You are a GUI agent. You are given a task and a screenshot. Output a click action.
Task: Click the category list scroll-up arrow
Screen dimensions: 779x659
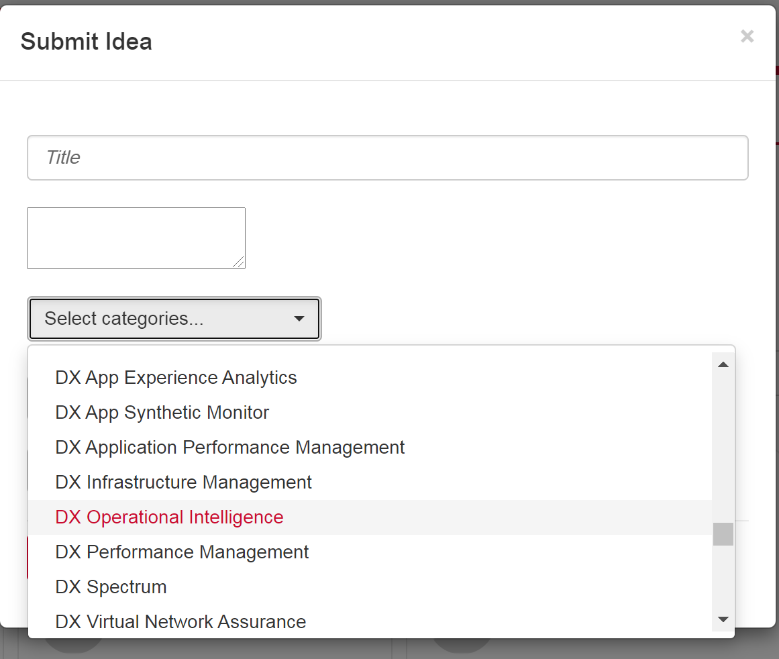pos(723,364)
